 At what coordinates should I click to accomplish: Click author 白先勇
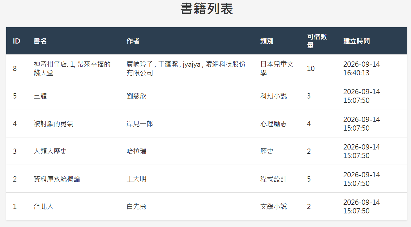[x=136, y=207]
